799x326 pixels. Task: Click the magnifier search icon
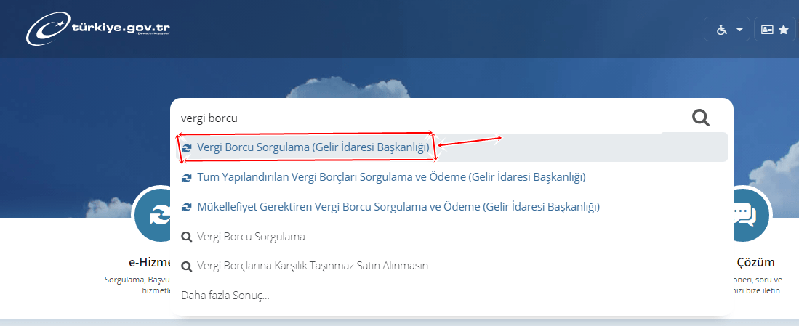pyautogui.click(x=701, y=118)
